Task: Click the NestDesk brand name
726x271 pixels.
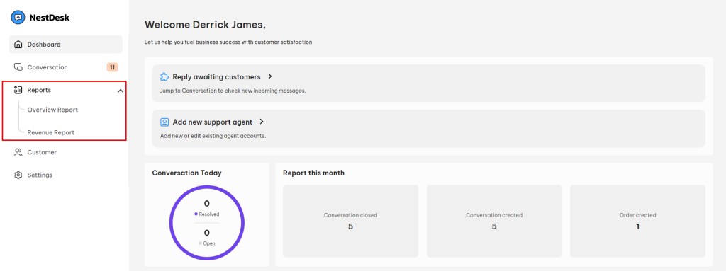Action: [x=49, y=18]
